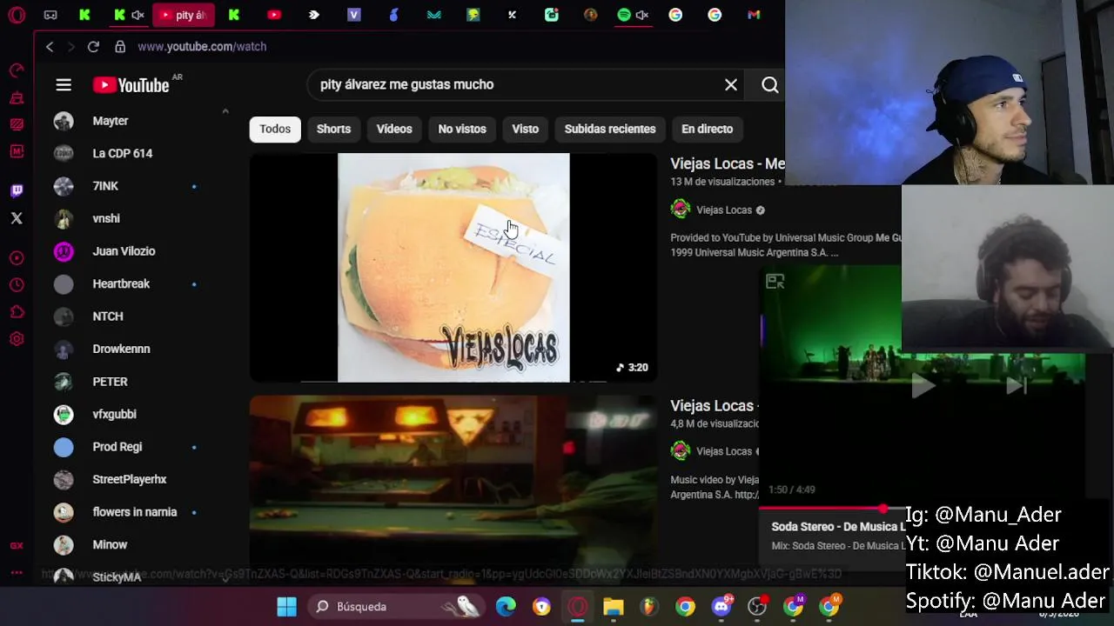Click the browser address bar URL
This screenshot has height=626, width=1114.
pos(202,47)
